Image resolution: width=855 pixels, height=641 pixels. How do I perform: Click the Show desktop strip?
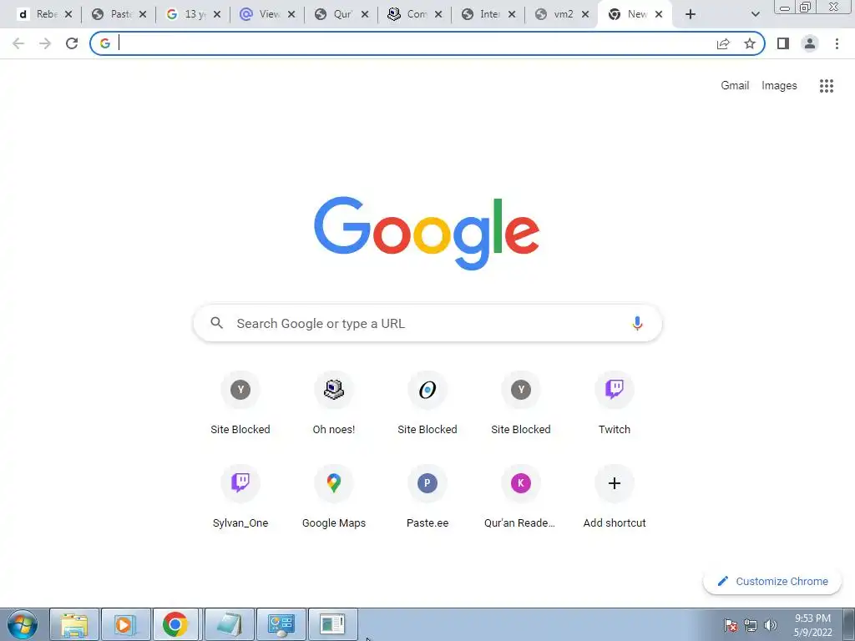(x=849, y=624)
